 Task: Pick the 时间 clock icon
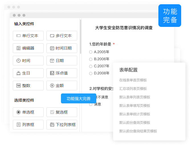tap(19, 61)
